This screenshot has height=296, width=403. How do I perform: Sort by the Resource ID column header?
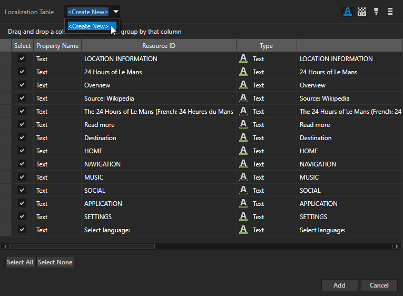tap(159, 46)
